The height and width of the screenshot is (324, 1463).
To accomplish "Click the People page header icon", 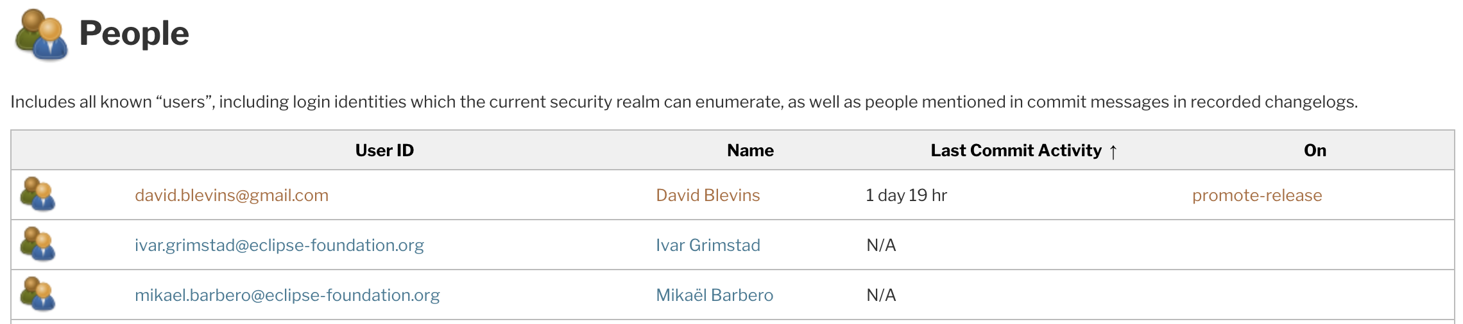I will pyautogui.click(x=41, y=35).
